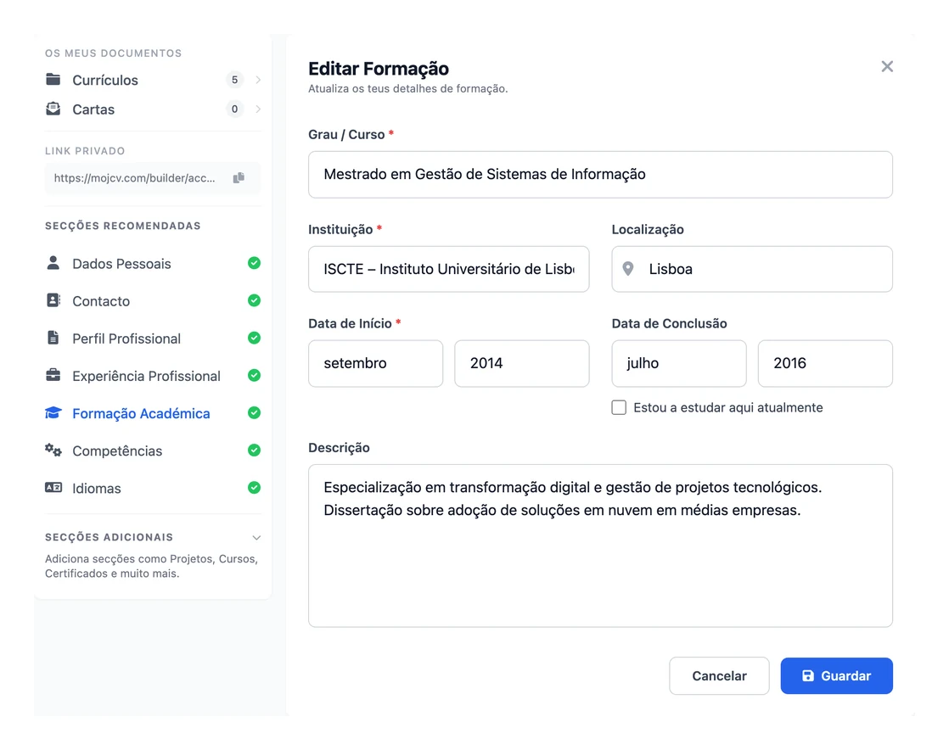Go to Competências section
Screen dimensions: 949x750
pos(153,451)
